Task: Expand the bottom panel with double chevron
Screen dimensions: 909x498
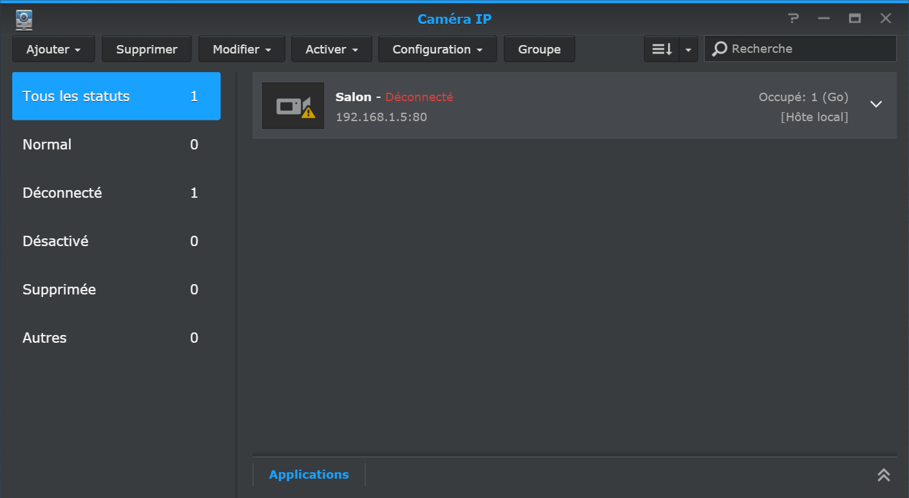Action: pos(883,475)
